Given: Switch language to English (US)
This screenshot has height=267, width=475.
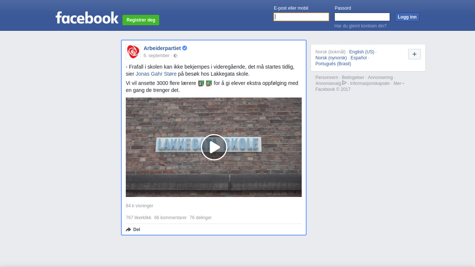Looking at the screenshot, I should pyautogui.click(x=362, y=52).
